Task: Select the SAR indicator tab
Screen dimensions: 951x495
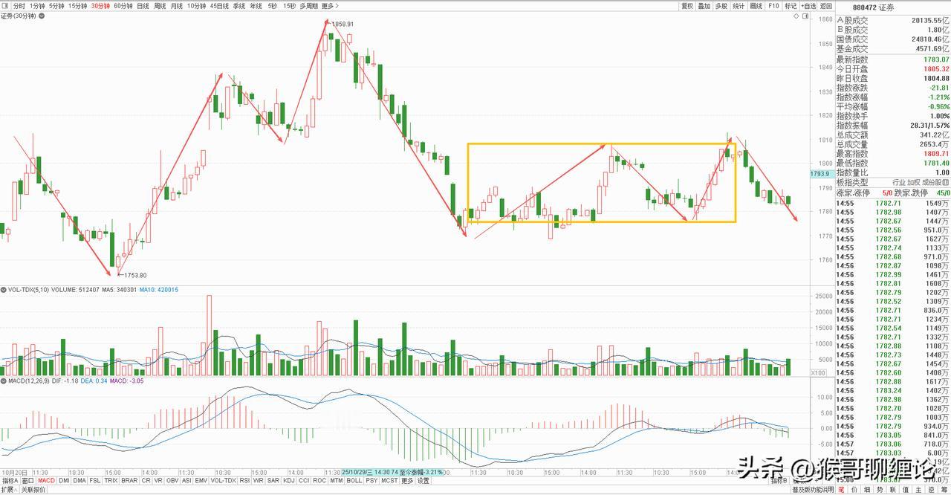Action: 273,481
